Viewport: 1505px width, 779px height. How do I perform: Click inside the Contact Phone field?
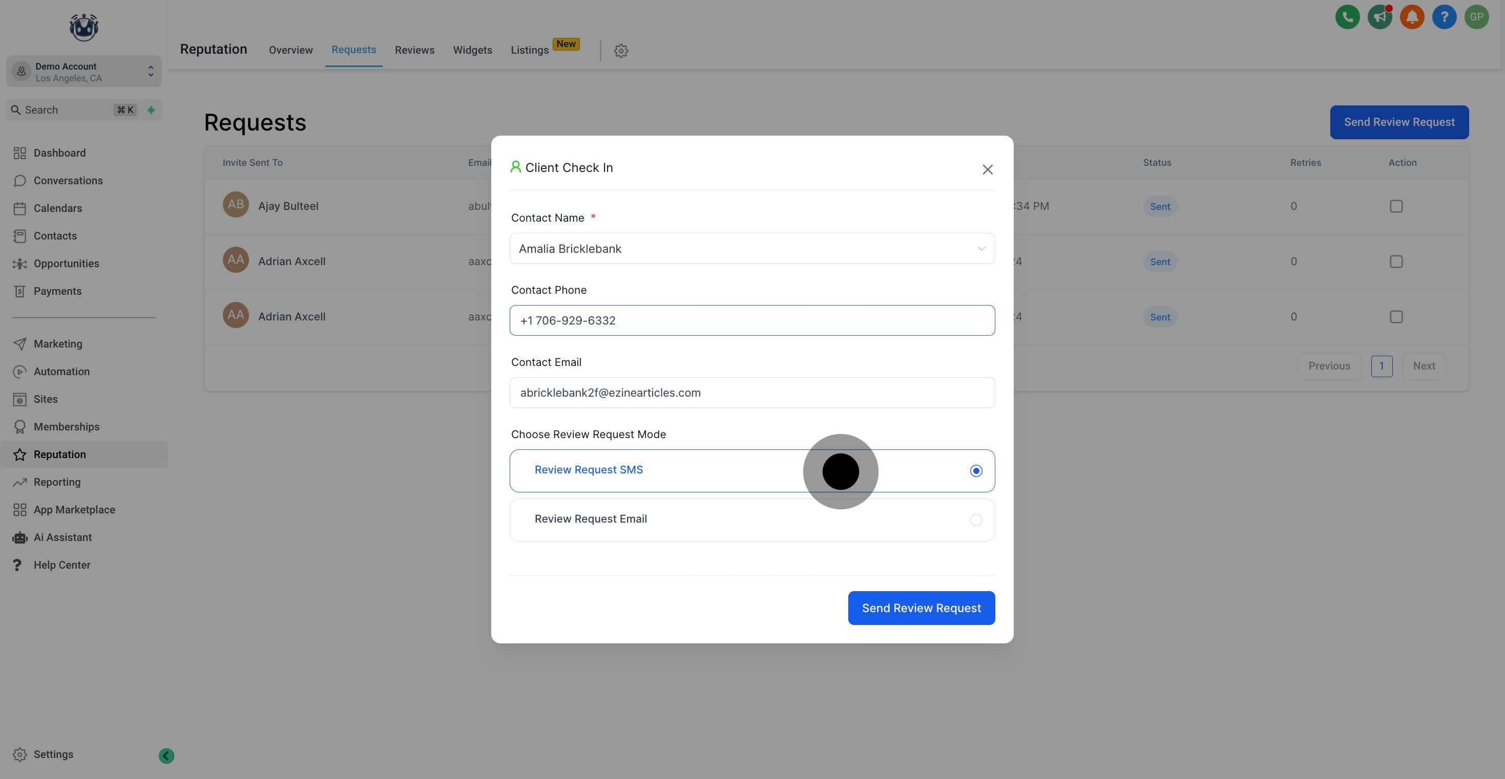click(752, 320)
